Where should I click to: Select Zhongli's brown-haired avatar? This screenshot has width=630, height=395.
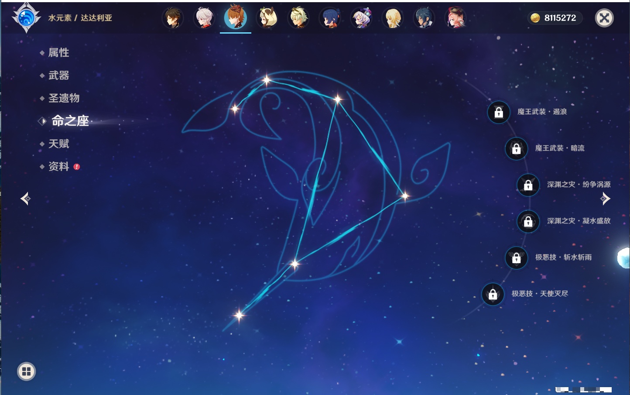click(173, 18)
